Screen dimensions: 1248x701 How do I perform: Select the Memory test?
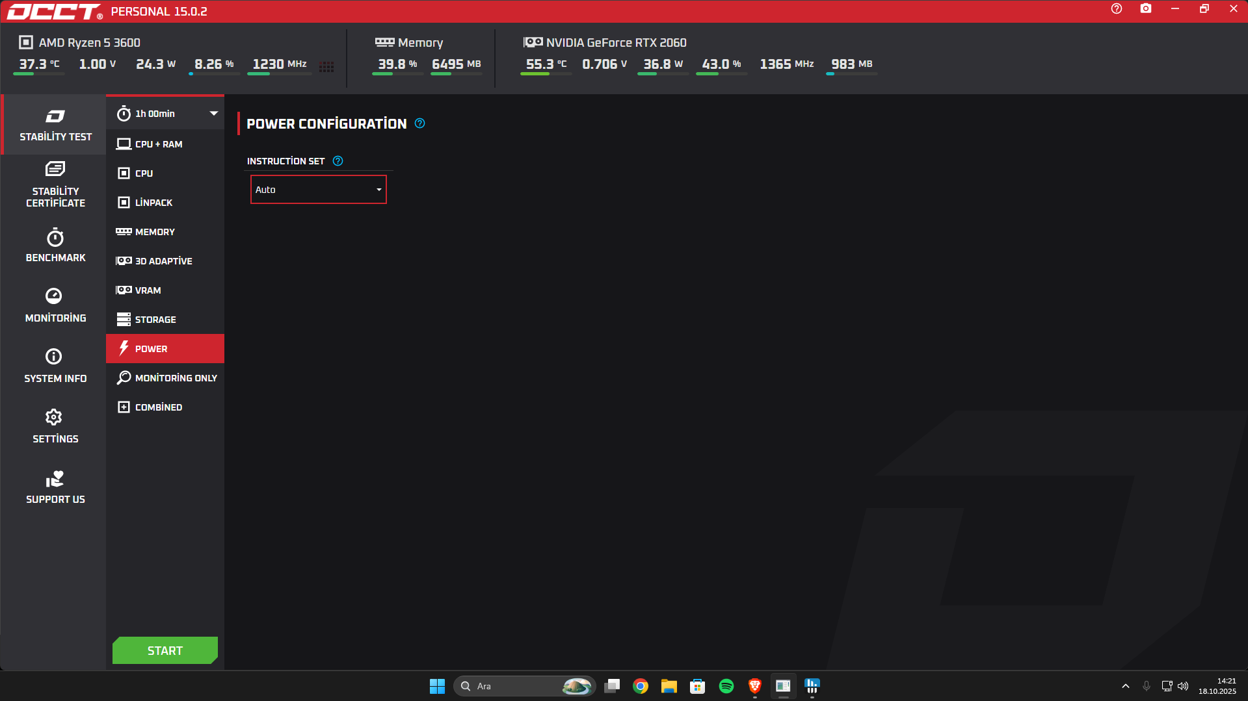166,232
